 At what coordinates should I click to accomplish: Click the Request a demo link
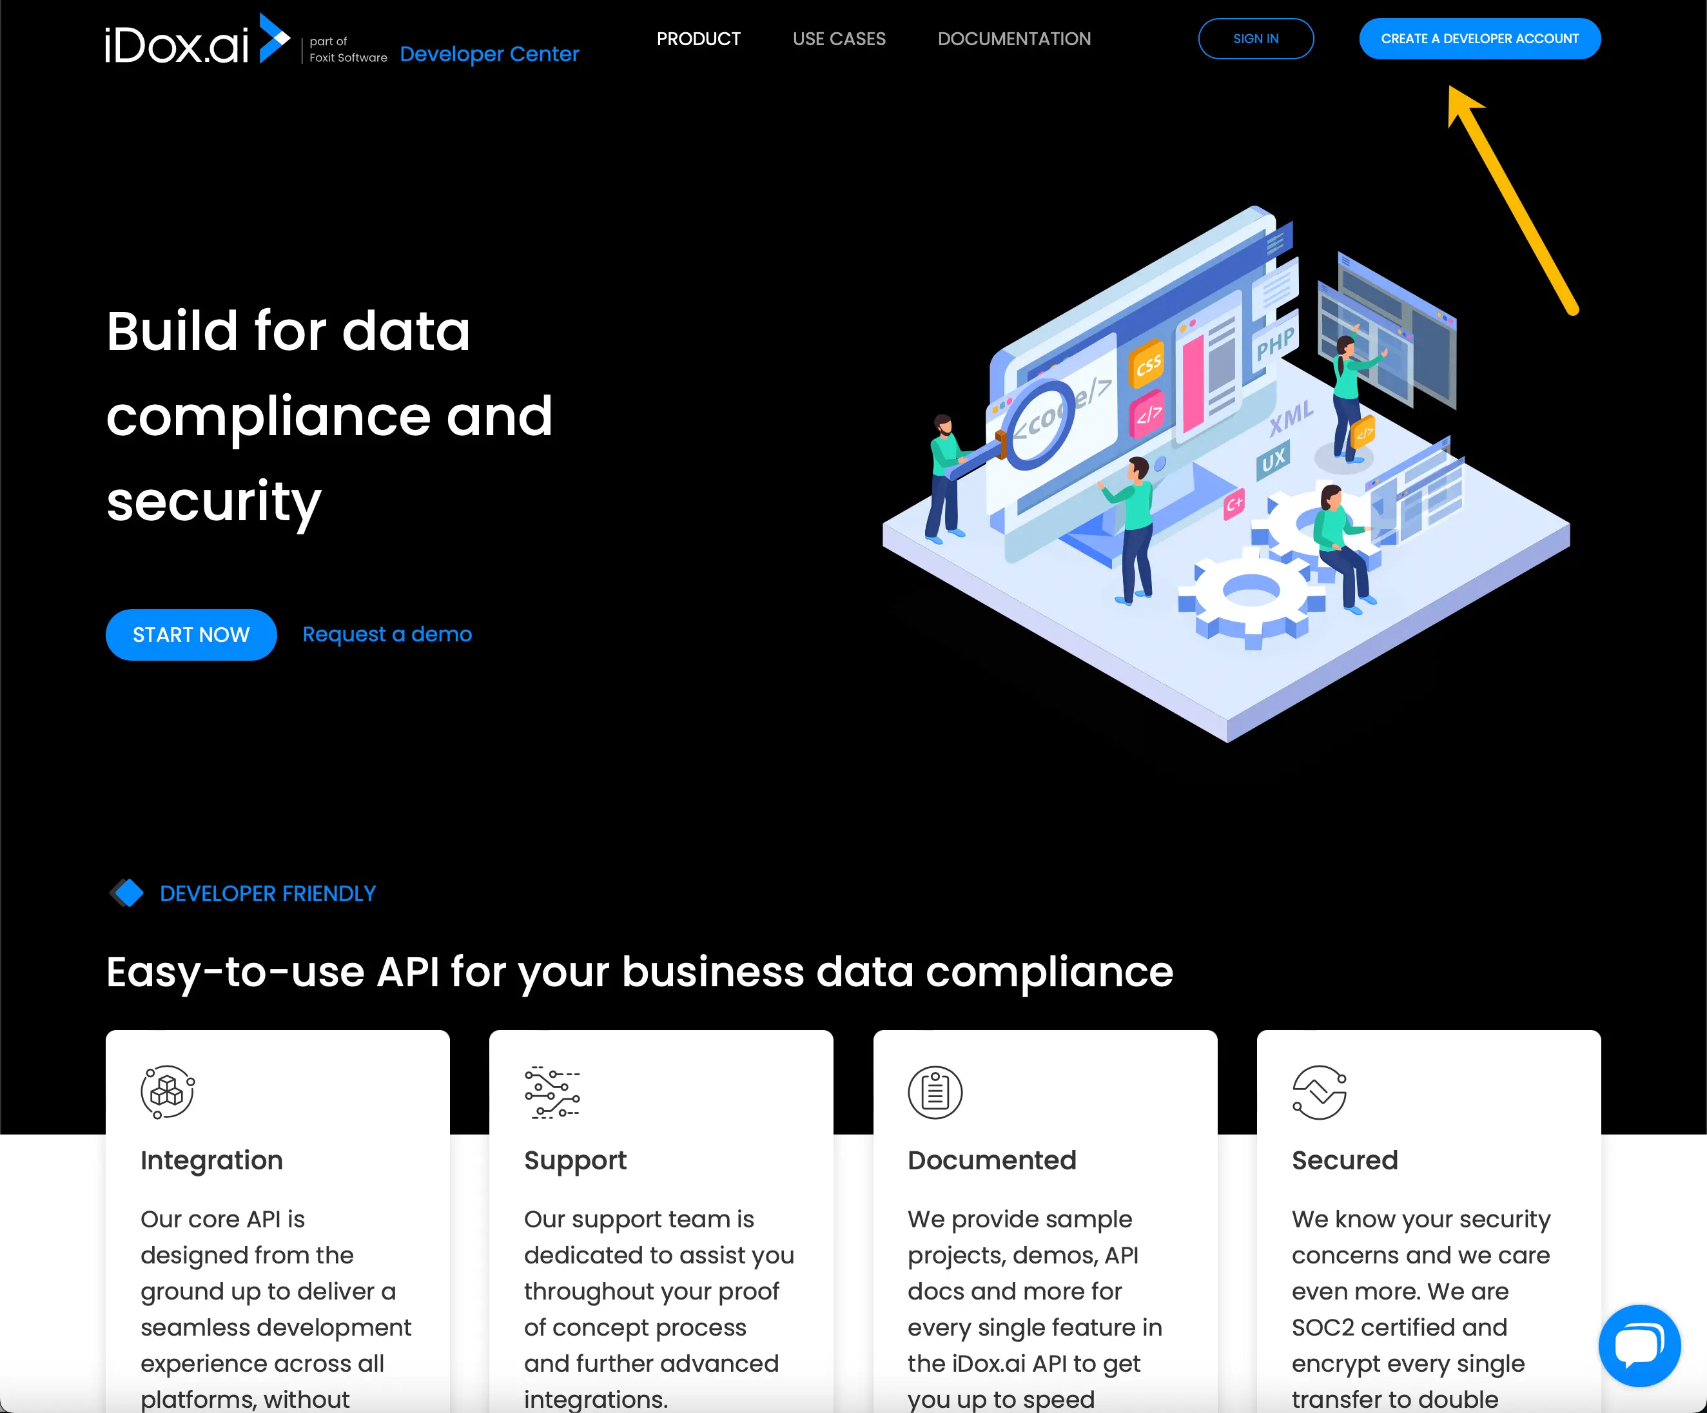pos(387,635)
